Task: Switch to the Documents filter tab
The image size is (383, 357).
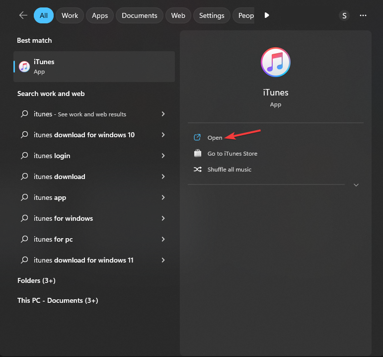Action: coord(140,15)
